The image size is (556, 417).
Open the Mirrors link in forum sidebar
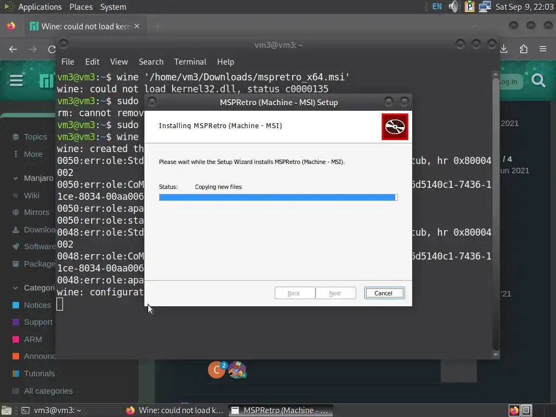pyautogui.click(x=31, y=212)
